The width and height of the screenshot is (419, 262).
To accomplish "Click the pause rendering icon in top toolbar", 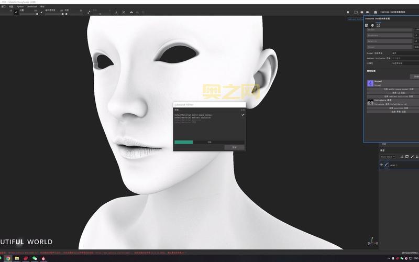I will (348, 12).
